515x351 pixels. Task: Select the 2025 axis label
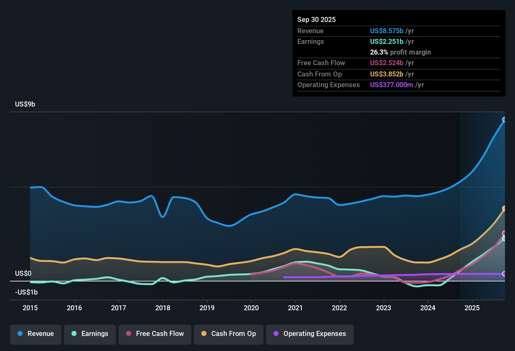(x=472, y=308)
